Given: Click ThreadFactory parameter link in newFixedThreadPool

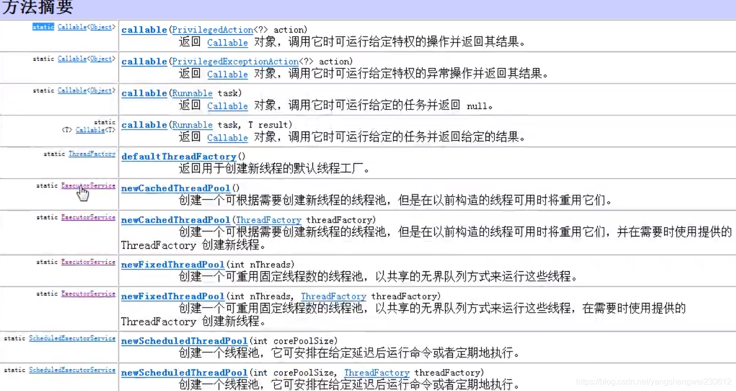Looking at the screenshot, I should (x=333, y=296).
